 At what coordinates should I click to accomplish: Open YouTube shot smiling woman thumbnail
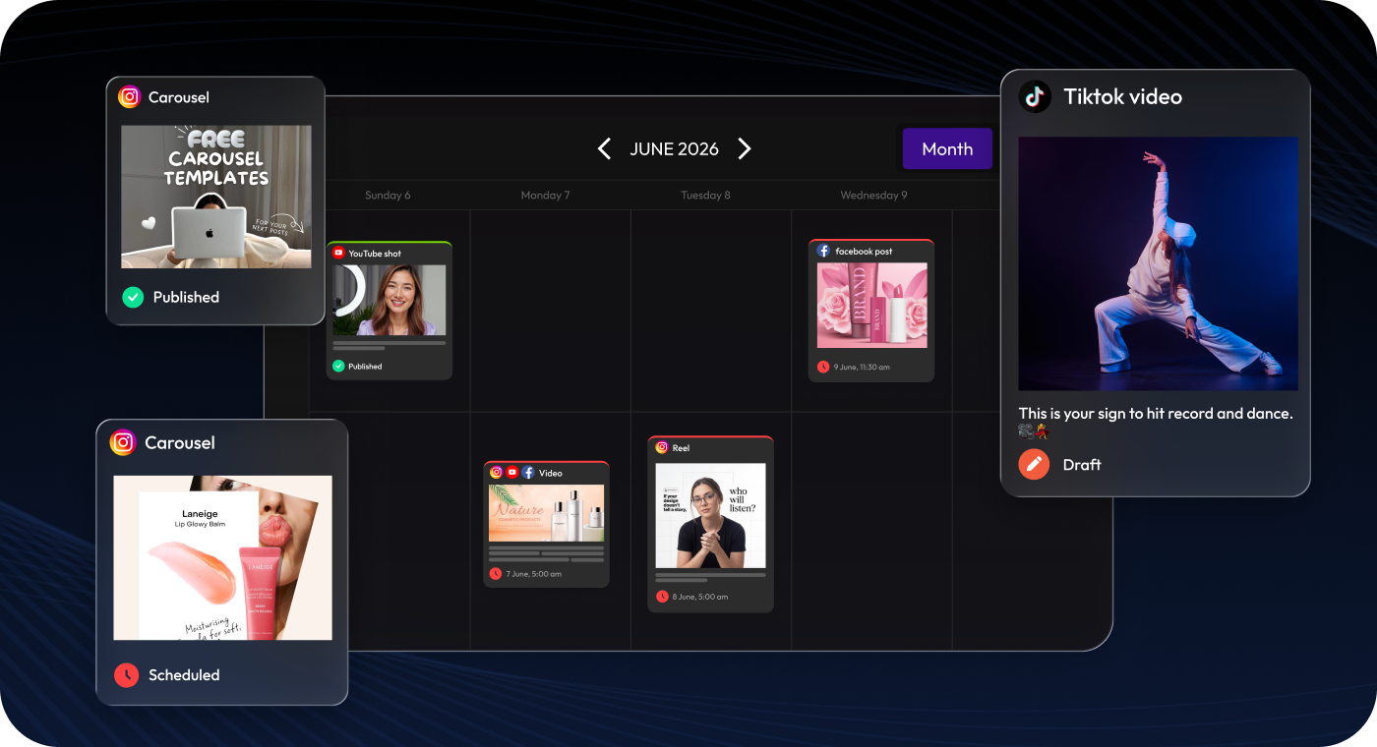tap(389, 300)
